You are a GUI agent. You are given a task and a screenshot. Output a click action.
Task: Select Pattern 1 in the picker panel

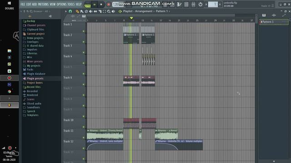[274, 22]
